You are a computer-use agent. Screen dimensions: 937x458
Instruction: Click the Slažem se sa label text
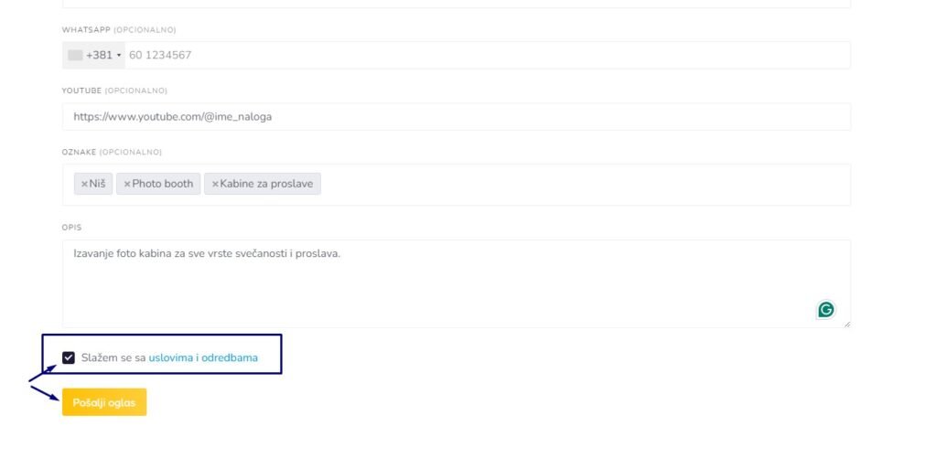point(113,357)
